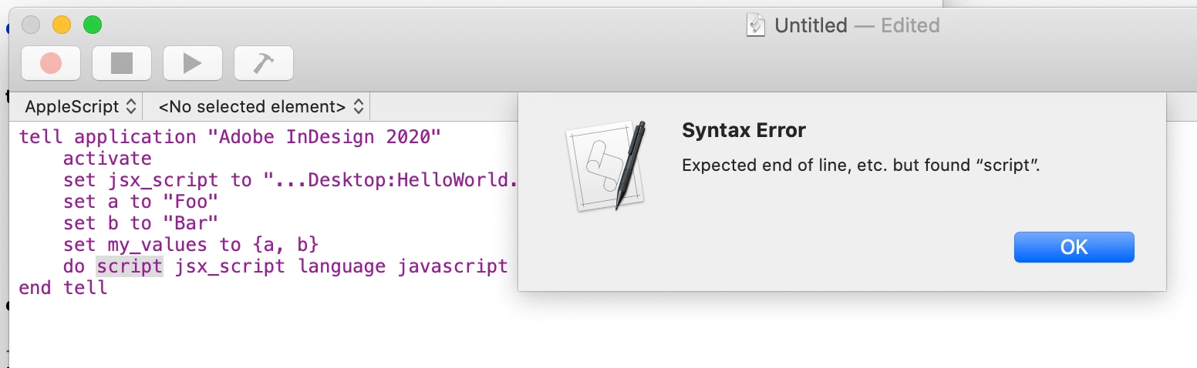Click the tell application "Adobe InDesign 2020" line
This screenshot has width=1197, height=368.
click(x=229, y=137)
